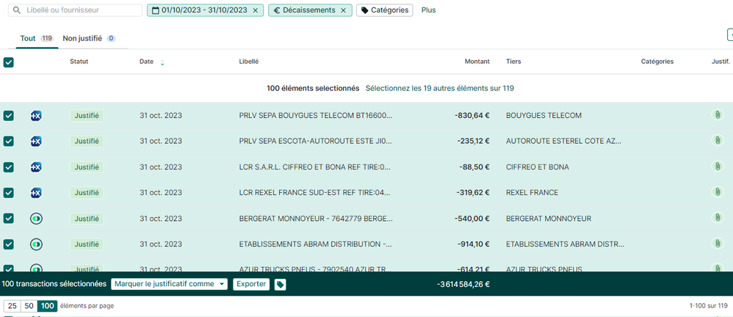This screenshot has height=317, width=733.
Task: Open the attachment paperclip for Rexel France
Action: coord(718,192)
